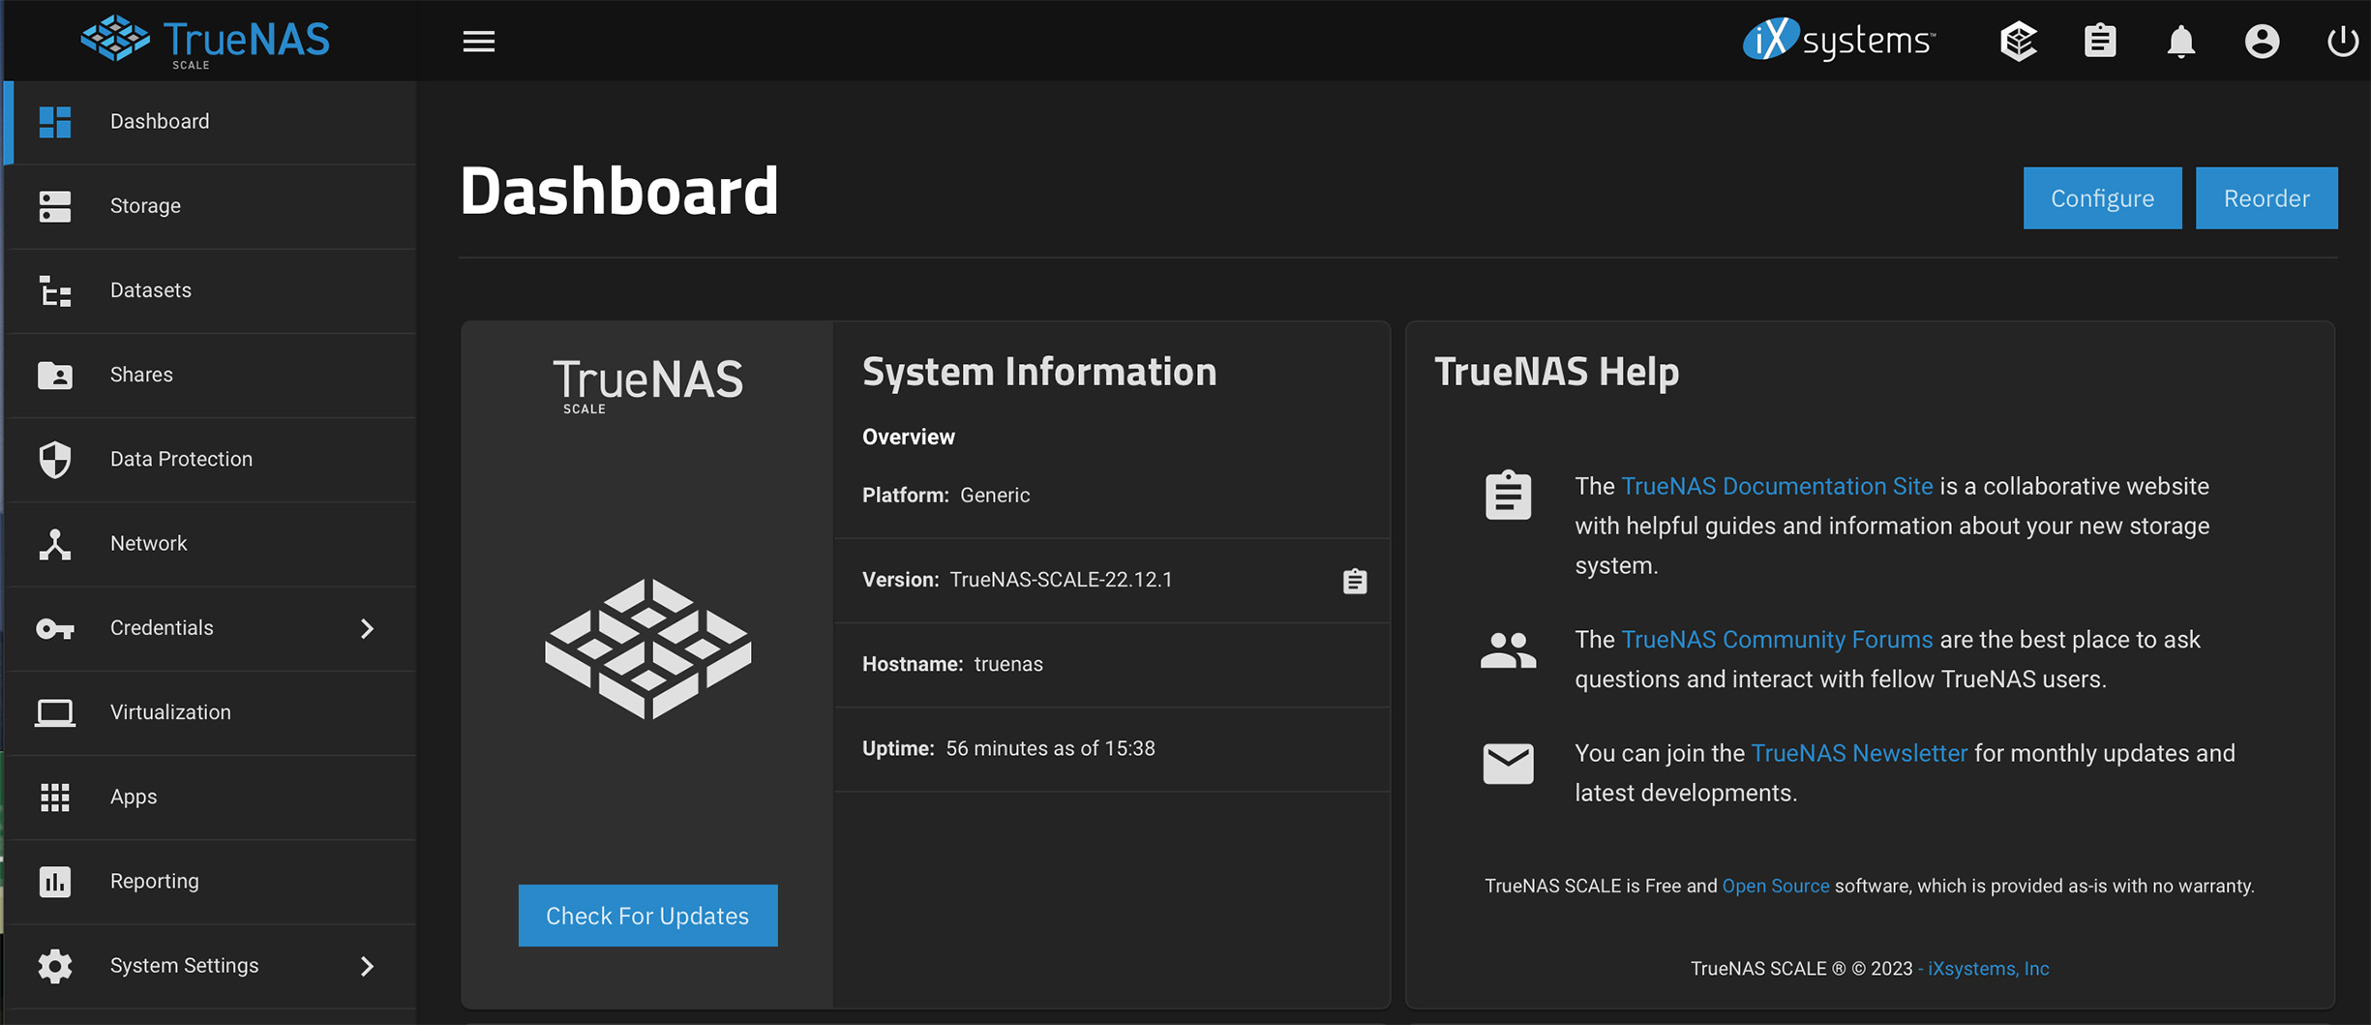Open the Virtualization section
Viewport: 2371px width, 1025px height.
170,712
